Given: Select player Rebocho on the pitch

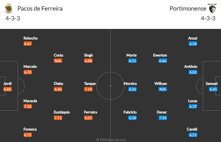Looking at the screenshot, I should (x=31, y=38).
